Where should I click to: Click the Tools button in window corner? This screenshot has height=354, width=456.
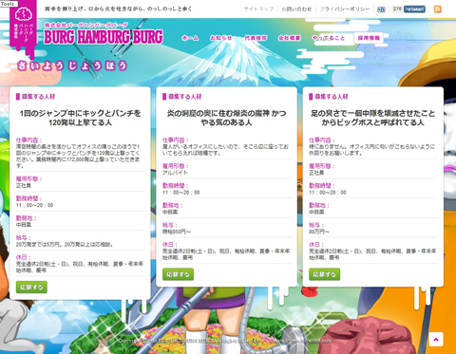tap(9, 4)
